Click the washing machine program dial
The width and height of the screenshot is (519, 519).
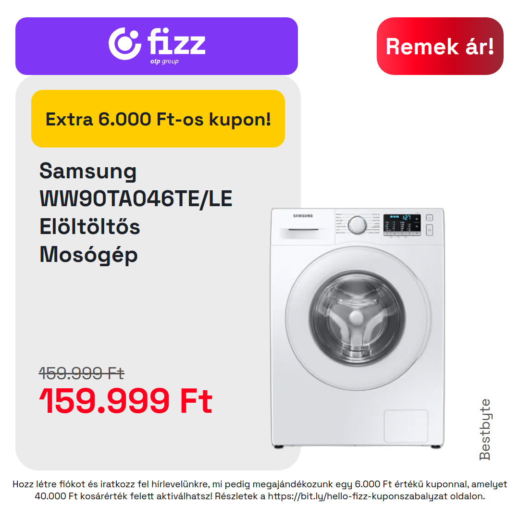click(x=358, y=224)
